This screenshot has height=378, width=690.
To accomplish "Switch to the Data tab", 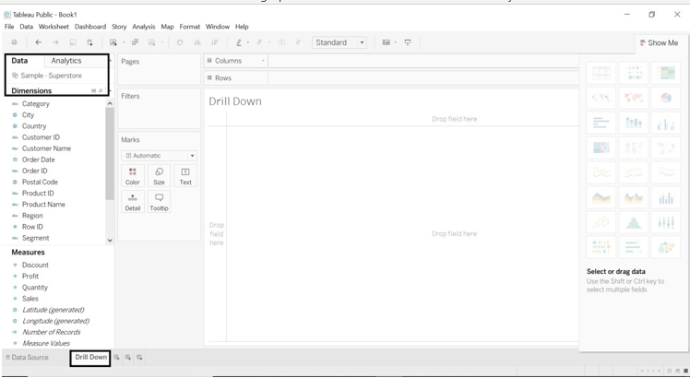I will 19,61.
